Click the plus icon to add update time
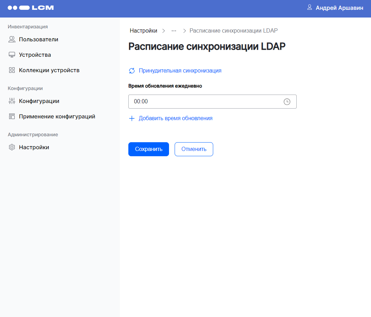The image size is (371, 317). tap(131, 118)
